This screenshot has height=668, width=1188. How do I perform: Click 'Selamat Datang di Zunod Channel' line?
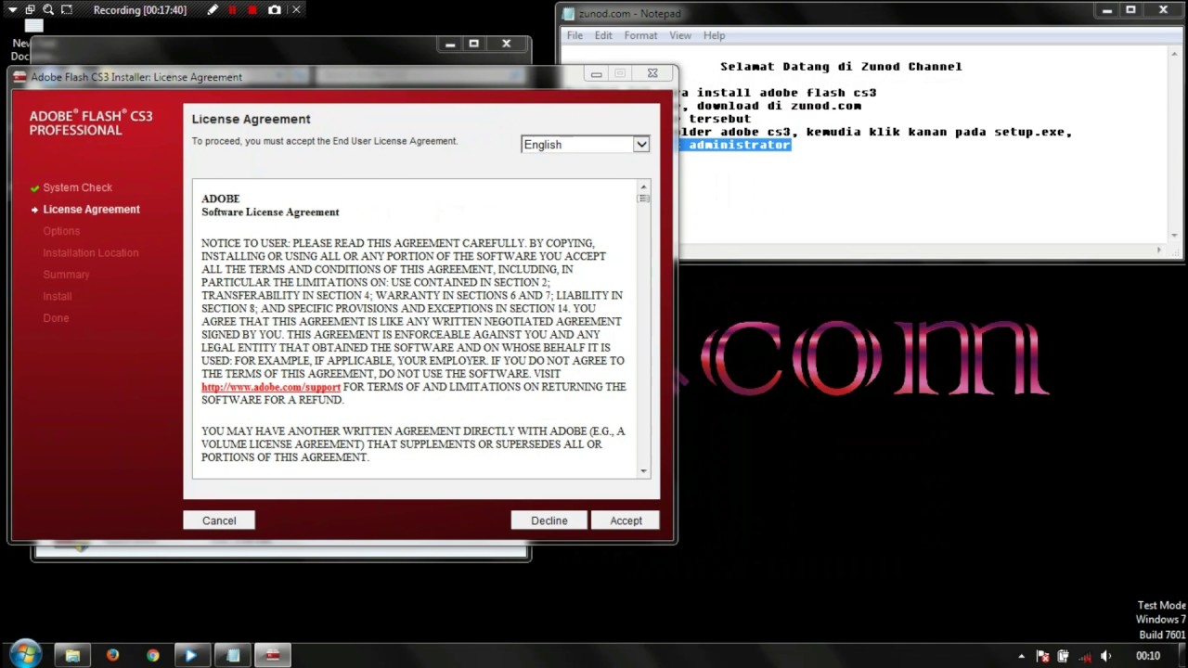click(x=841, y=67)
